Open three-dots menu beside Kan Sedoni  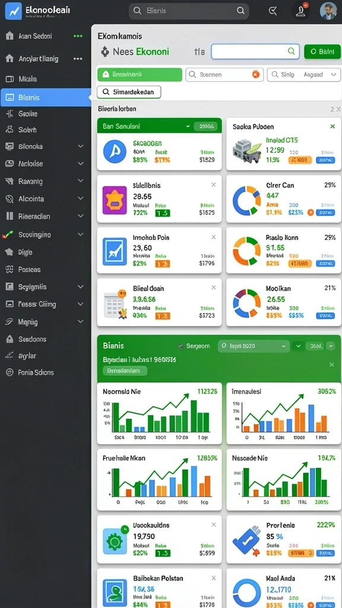coord(78,36)
